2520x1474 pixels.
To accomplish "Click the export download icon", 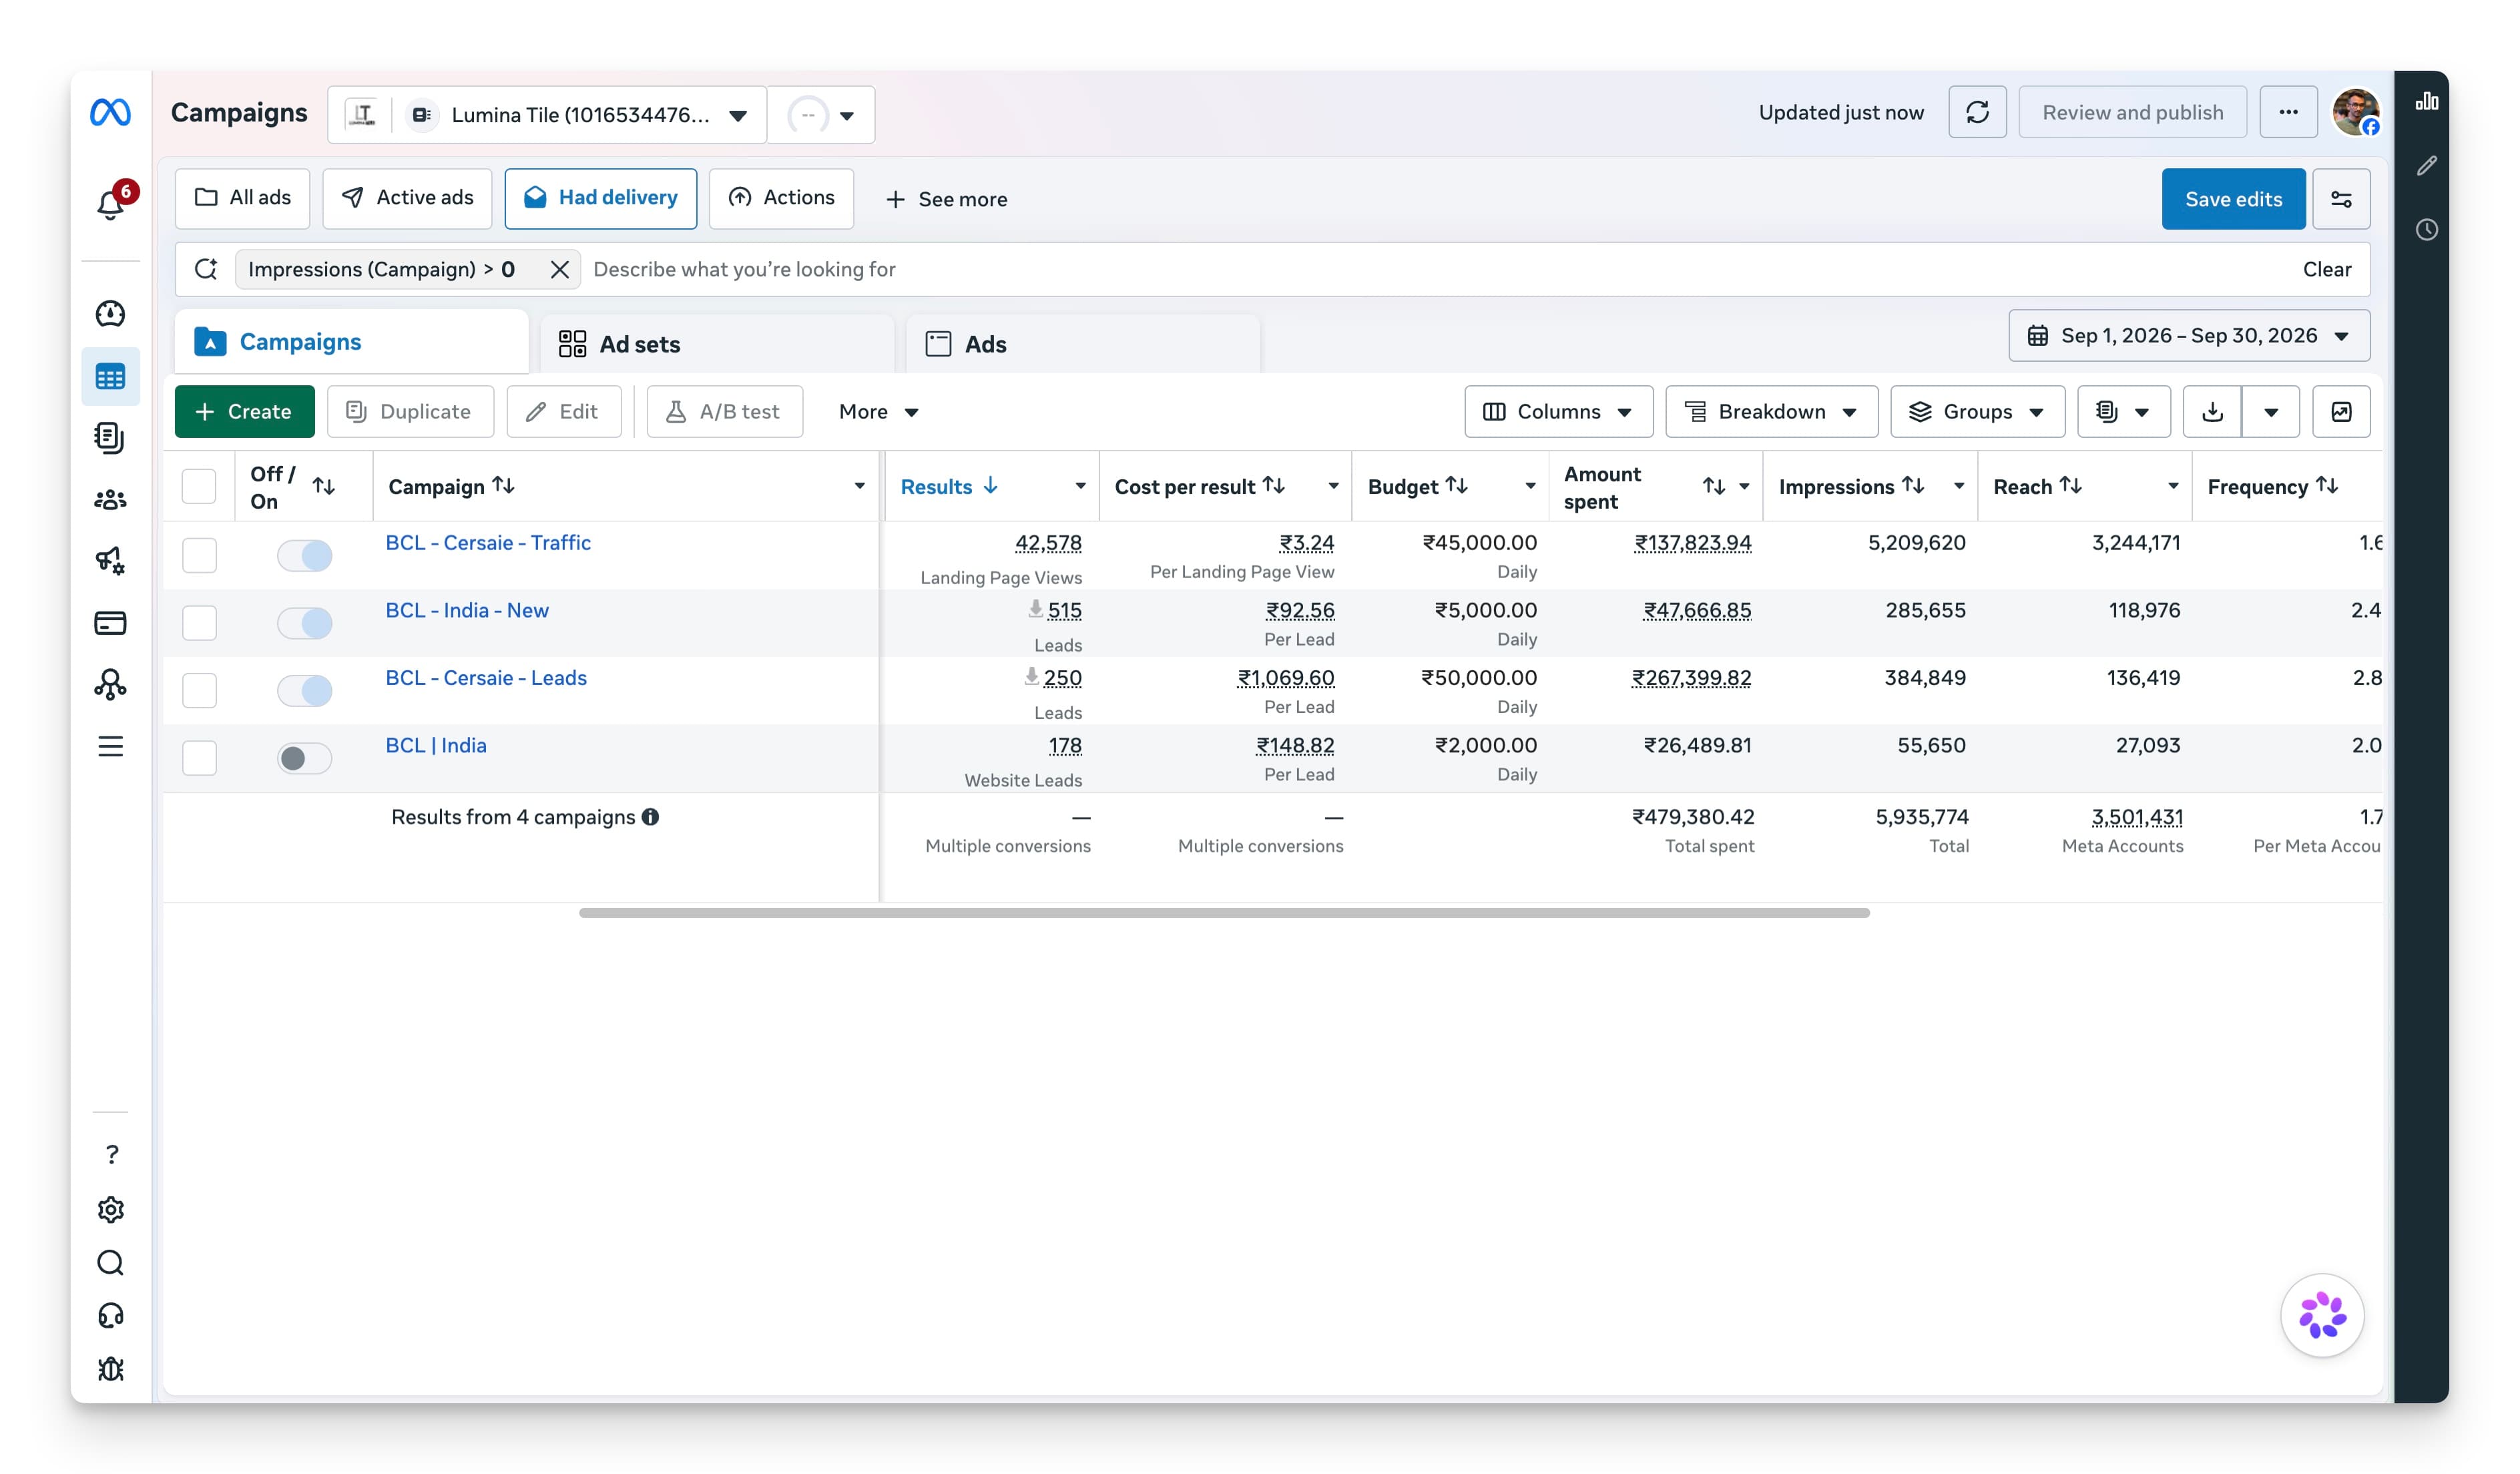I will pyautogui.click(x=2212, y=411).
